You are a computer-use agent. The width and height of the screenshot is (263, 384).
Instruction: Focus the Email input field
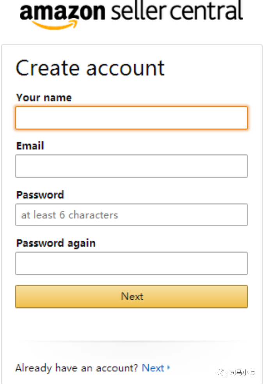coord(131,166)
